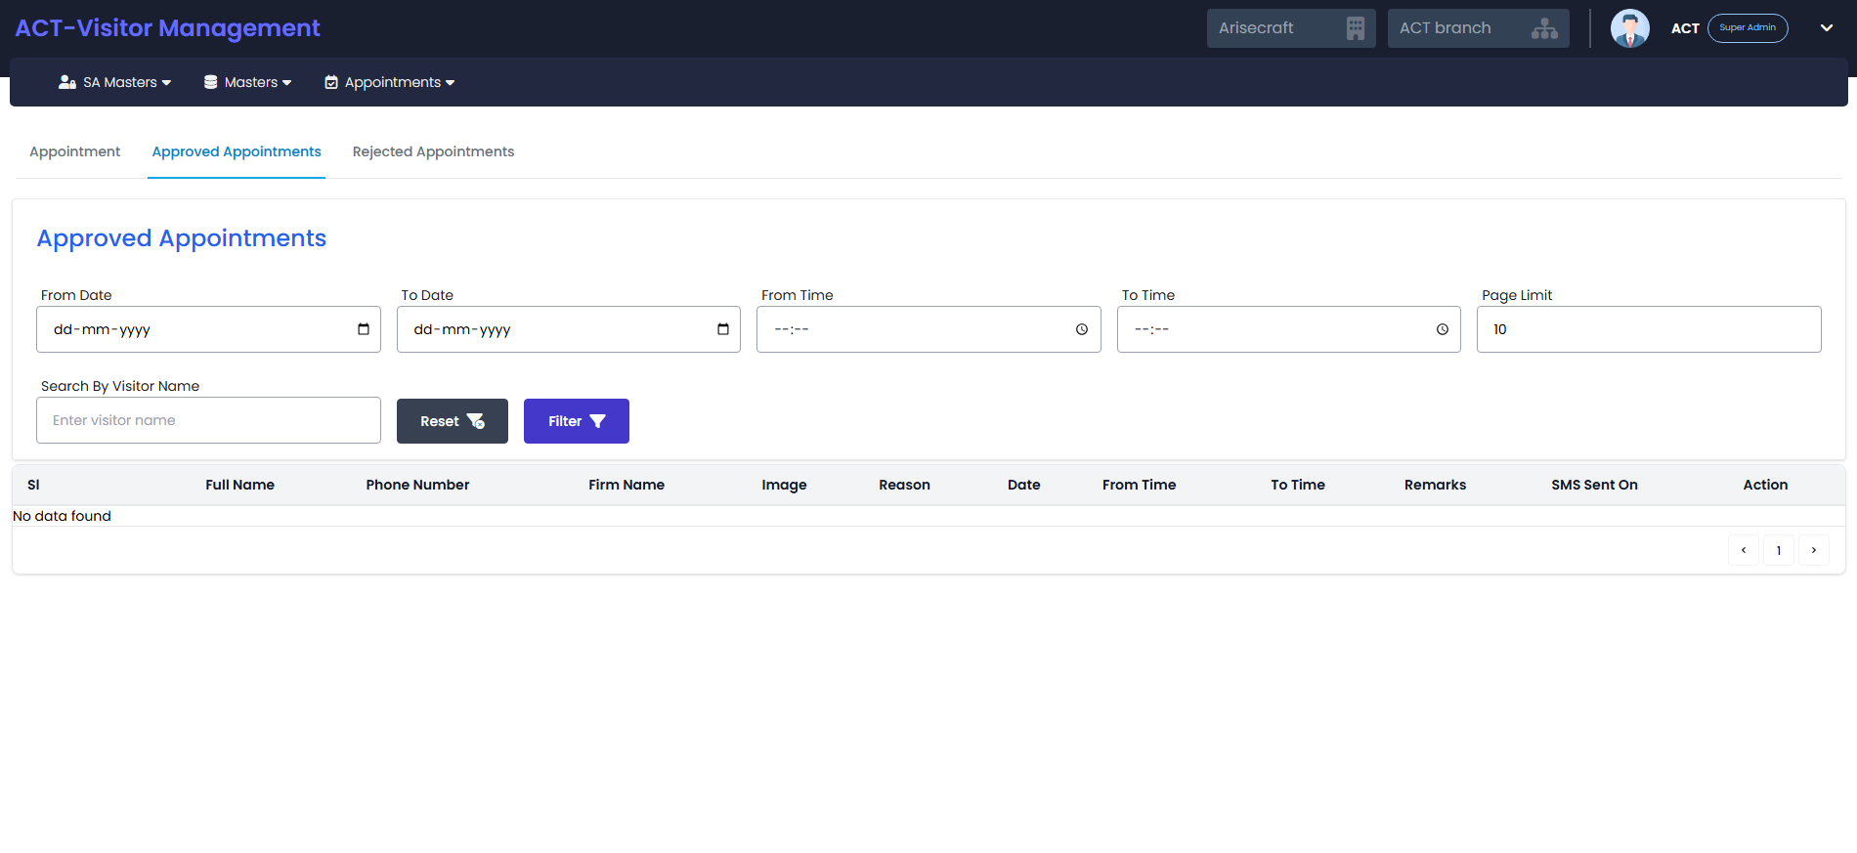
Task: Click the 'No data found' message
Action: tap(62, 516)
